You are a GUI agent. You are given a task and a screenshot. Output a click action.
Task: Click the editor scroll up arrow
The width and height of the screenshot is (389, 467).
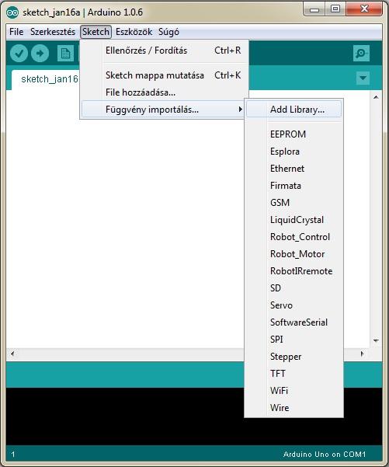coord(377,97)
